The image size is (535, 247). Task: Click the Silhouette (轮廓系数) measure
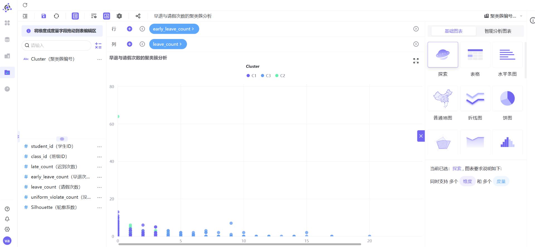point(54,207)
